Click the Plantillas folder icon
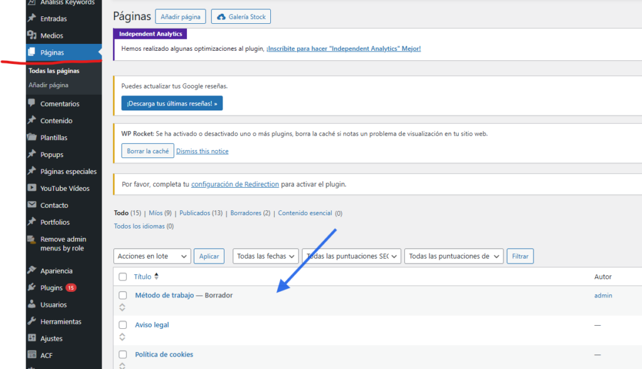Viewport: 642px width, 369px height. click(32, 137)
